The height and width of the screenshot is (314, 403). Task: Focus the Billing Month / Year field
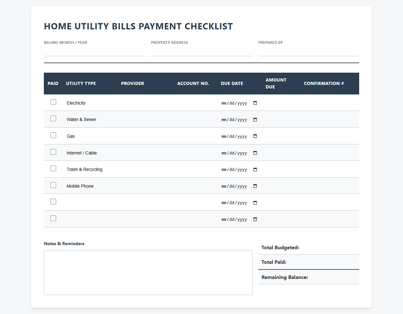click(94, 51)
